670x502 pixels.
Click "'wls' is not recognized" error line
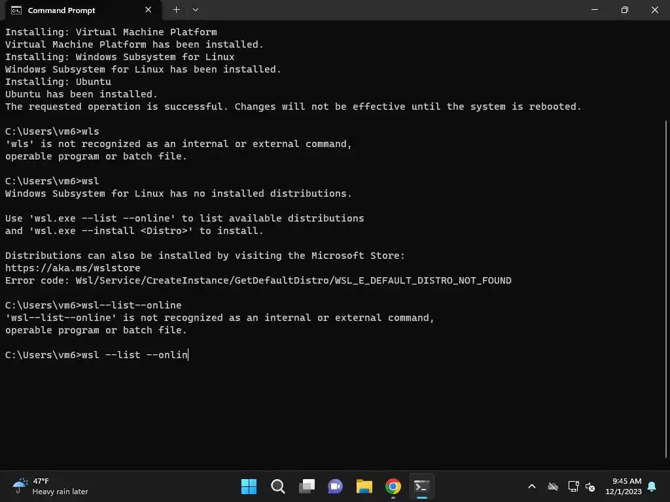click(178, 144)
